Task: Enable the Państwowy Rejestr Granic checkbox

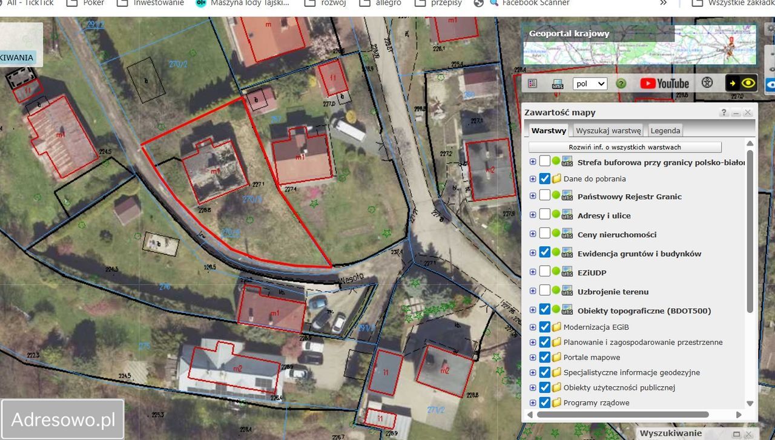Action: coord(545,195)
